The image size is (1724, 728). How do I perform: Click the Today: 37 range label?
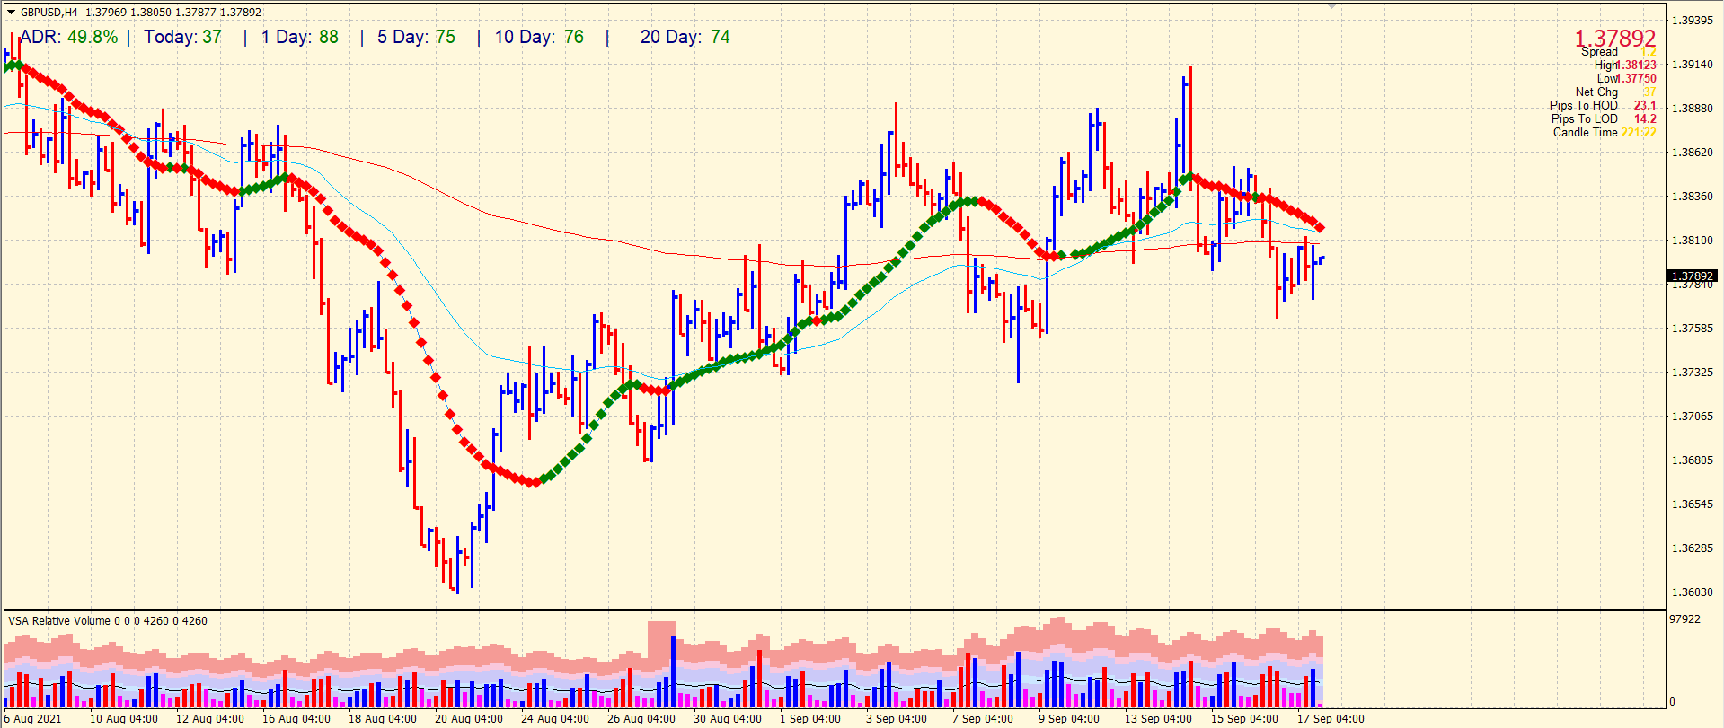pos(182,37)
